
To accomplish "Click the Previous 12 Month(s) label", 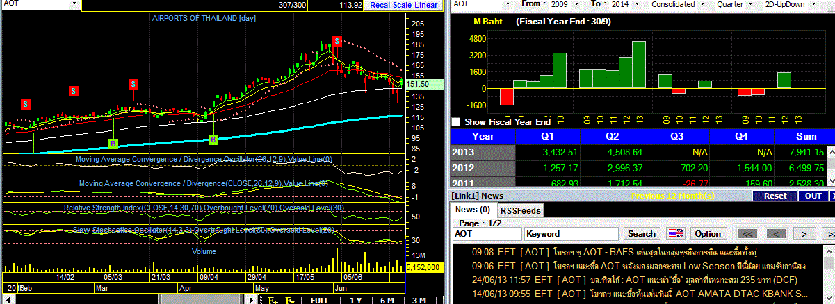I will coord(672,196).
